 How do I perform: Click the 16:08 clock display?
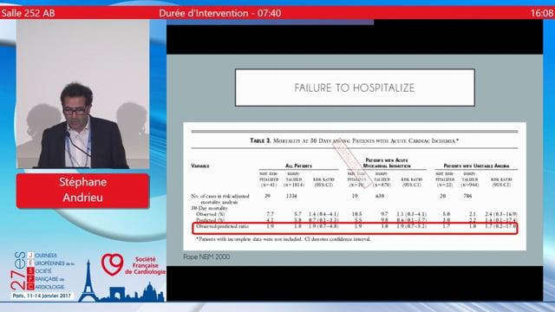[541, 13]
